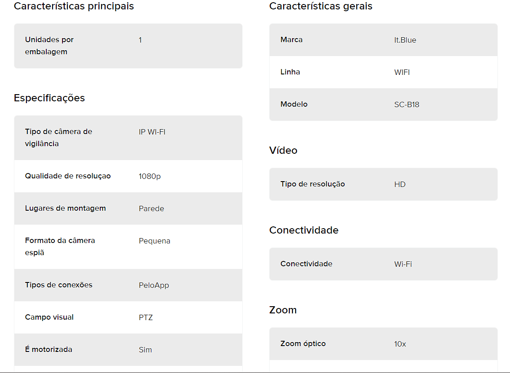Image resolution: width=510 pixels, height=373 pixels.
Task: Click the 'Campo visual' PTZ value
Action: coord(146,317)
